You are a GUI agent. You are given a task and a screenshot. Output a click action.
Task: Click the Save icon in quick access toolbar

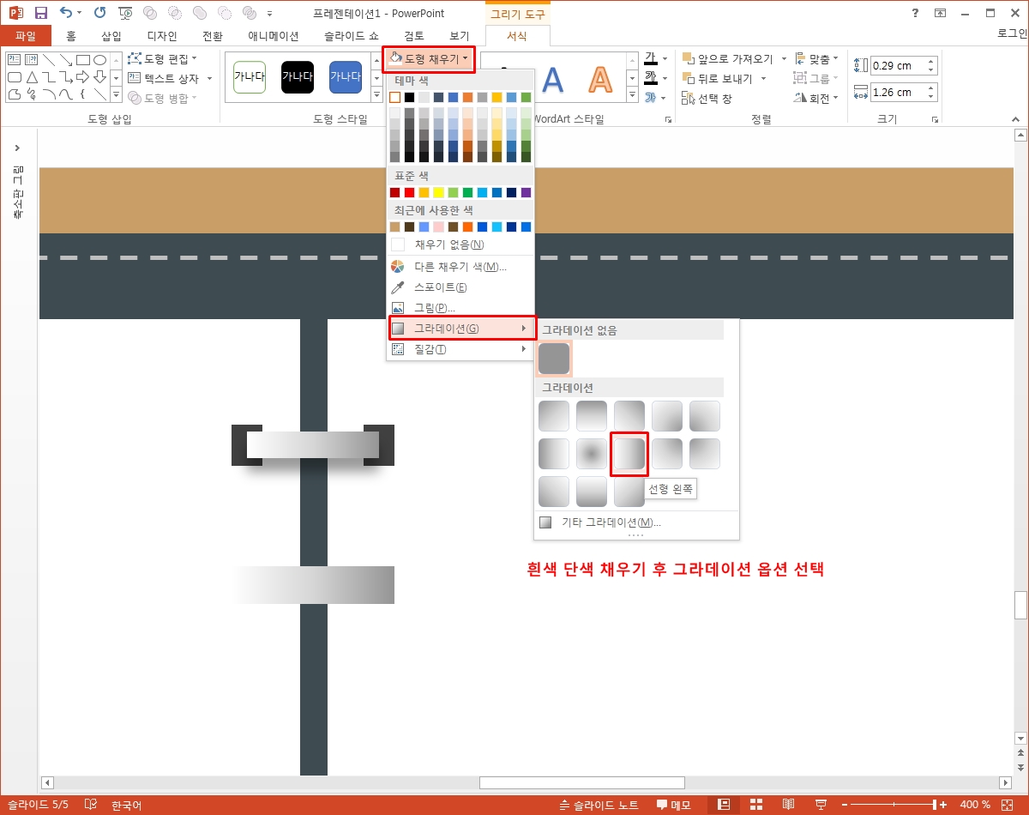(x=40, y=13)
